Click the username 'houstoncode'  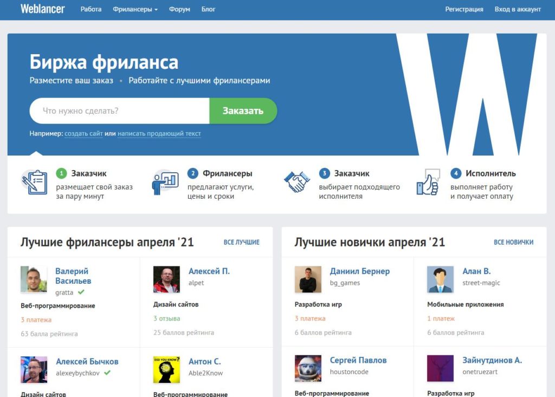pos(349,372)
